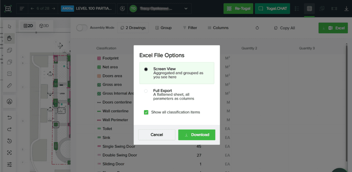Viewport: 352px width, 172px height.
Task: Click the download icon in header
Action: (346, 9)
